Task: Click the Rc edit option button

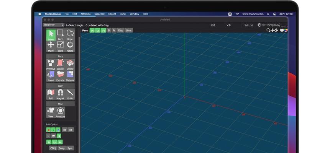Action: (65, 130)
